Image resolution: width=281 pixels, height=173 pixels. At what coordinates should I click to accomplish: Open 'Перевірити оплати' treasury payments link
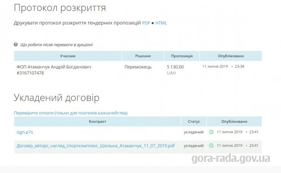click(x=71, y=113)
